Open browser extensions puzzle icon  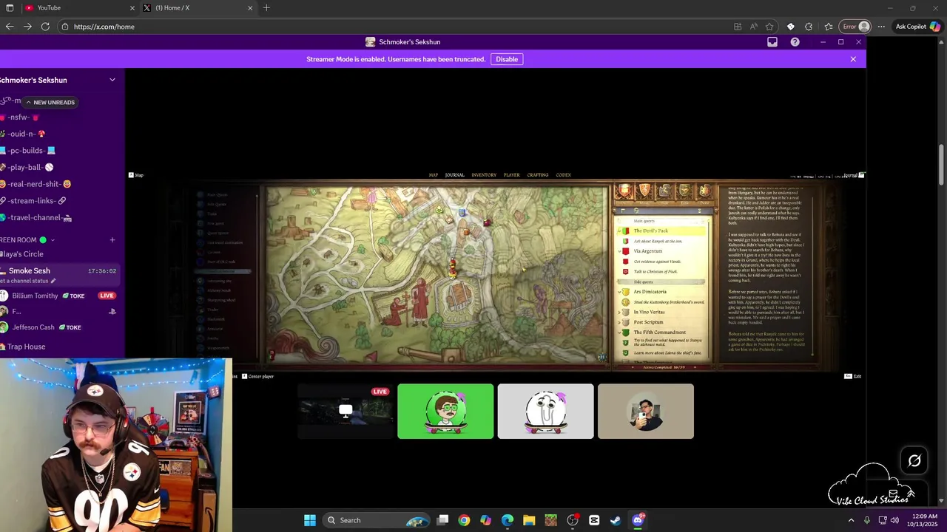pos(809,27)
